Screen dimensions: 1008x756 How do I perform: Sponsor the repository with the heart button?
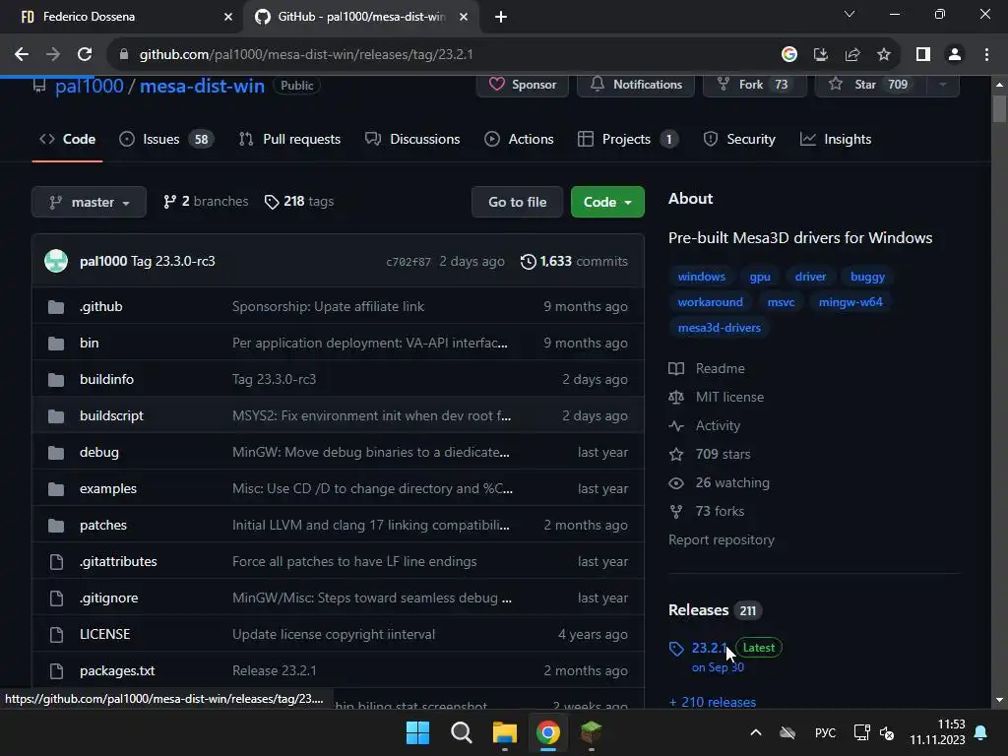point(522,85)
